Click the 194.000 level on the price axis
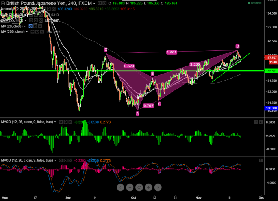 click(x=271, y=13)
